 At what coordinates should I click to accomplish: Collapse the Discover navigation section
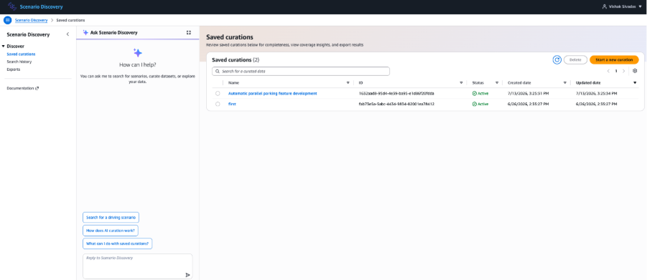[4, 47]
